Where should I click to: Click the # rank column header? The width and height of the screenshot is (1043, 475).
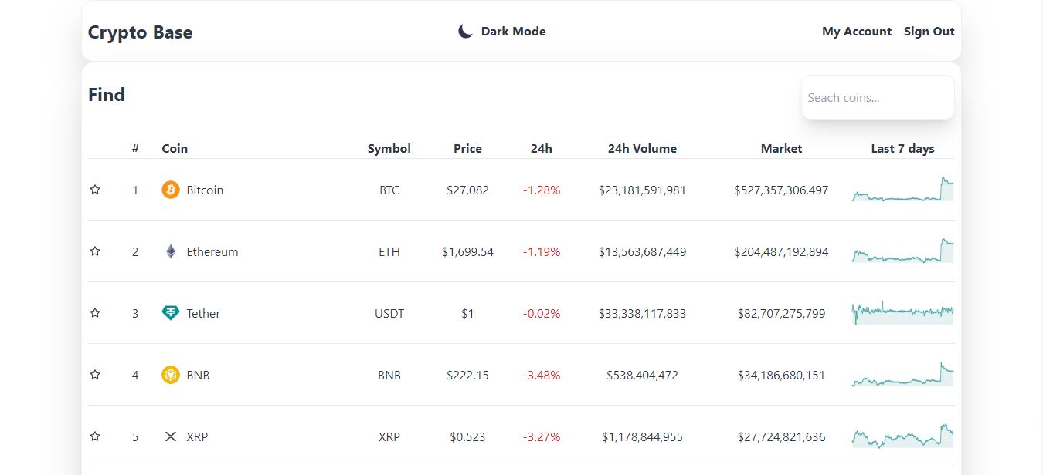135,148
